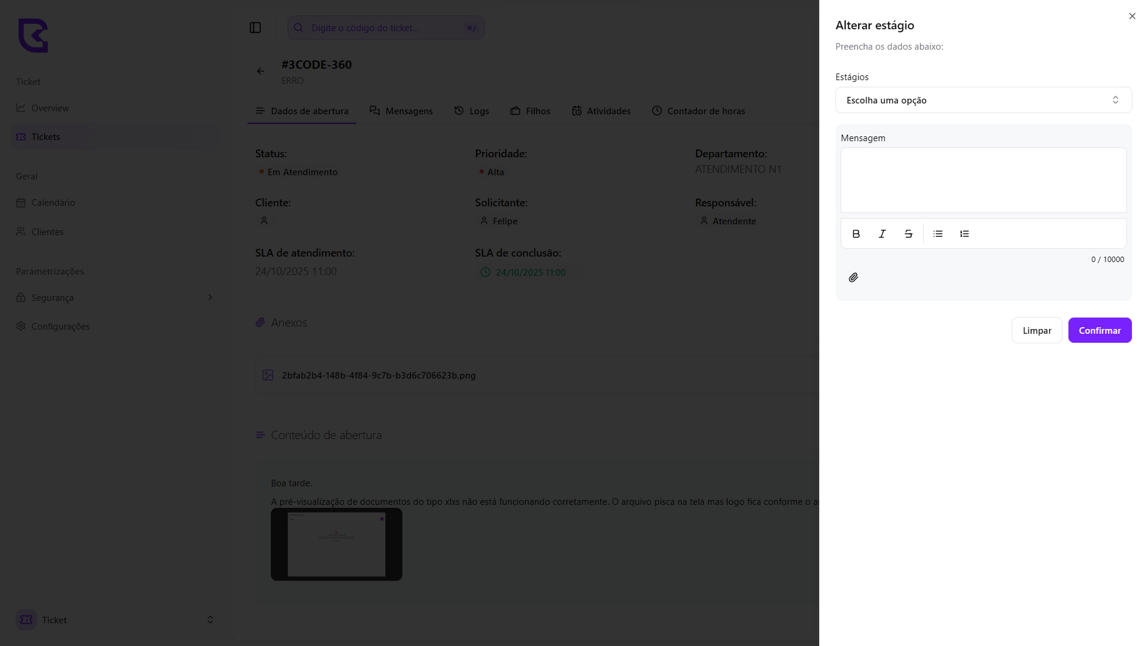The width and height of the screenshot is (1148, 646).
Task: Go back using the arrow icon
Action: tap(261, 71)
